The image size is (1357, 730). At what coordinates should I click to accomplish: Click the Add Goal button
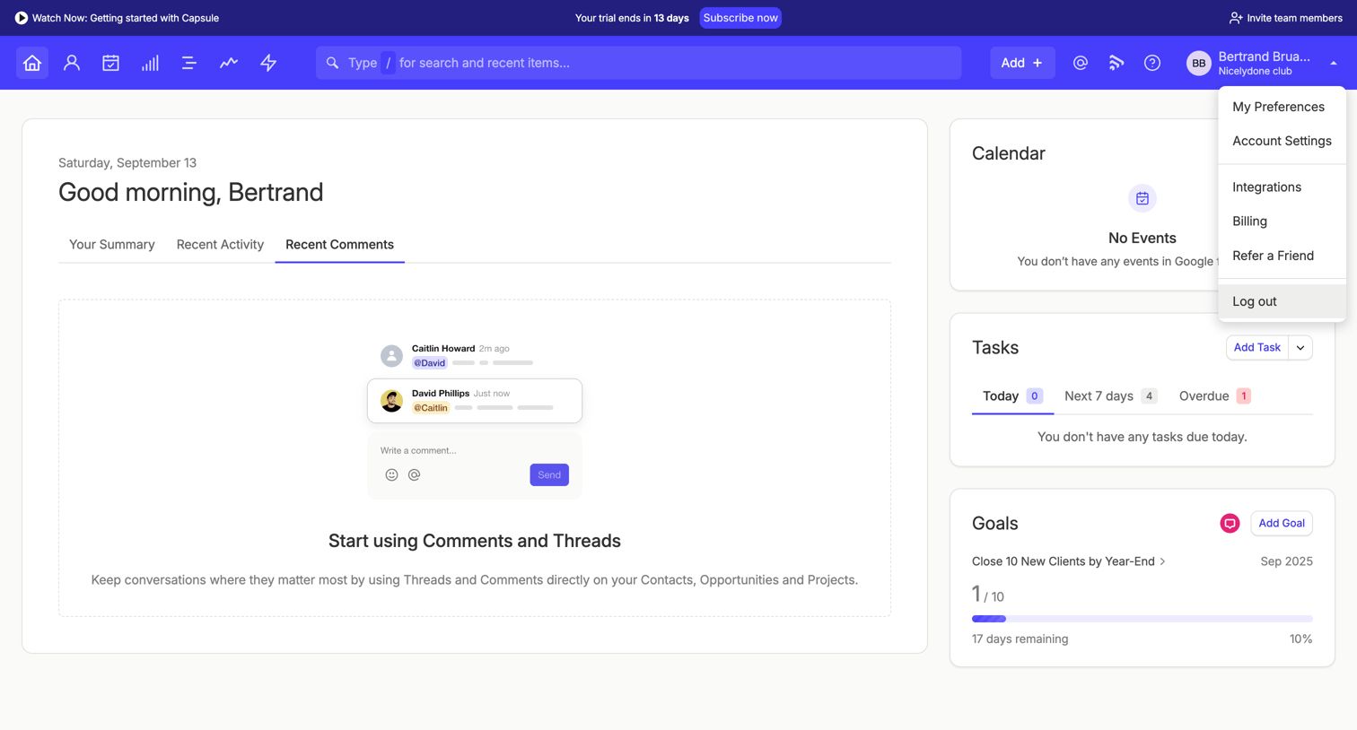(1281, 524)
